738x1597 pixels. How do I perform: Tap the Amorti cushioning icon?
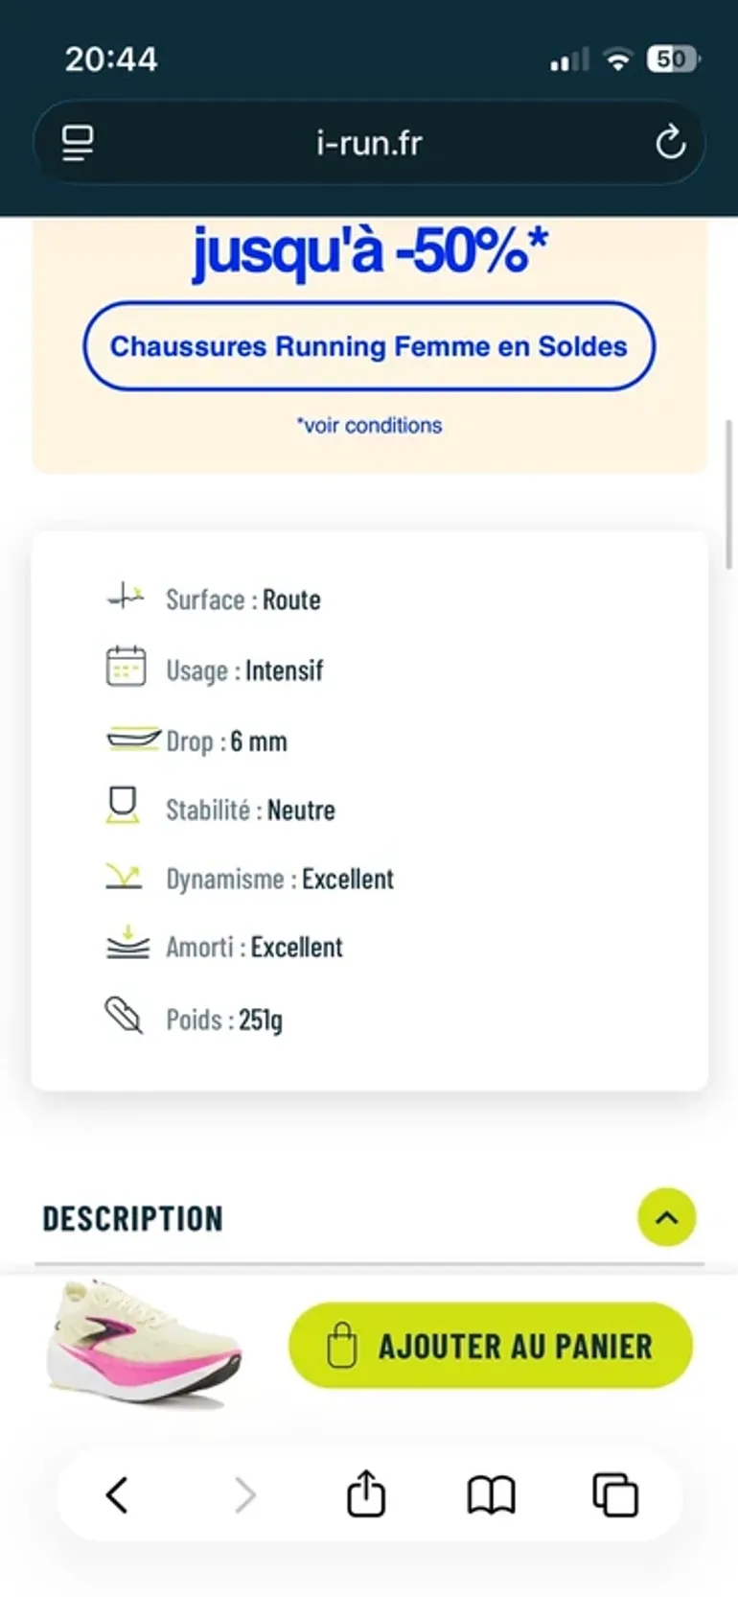pos(127,944)
